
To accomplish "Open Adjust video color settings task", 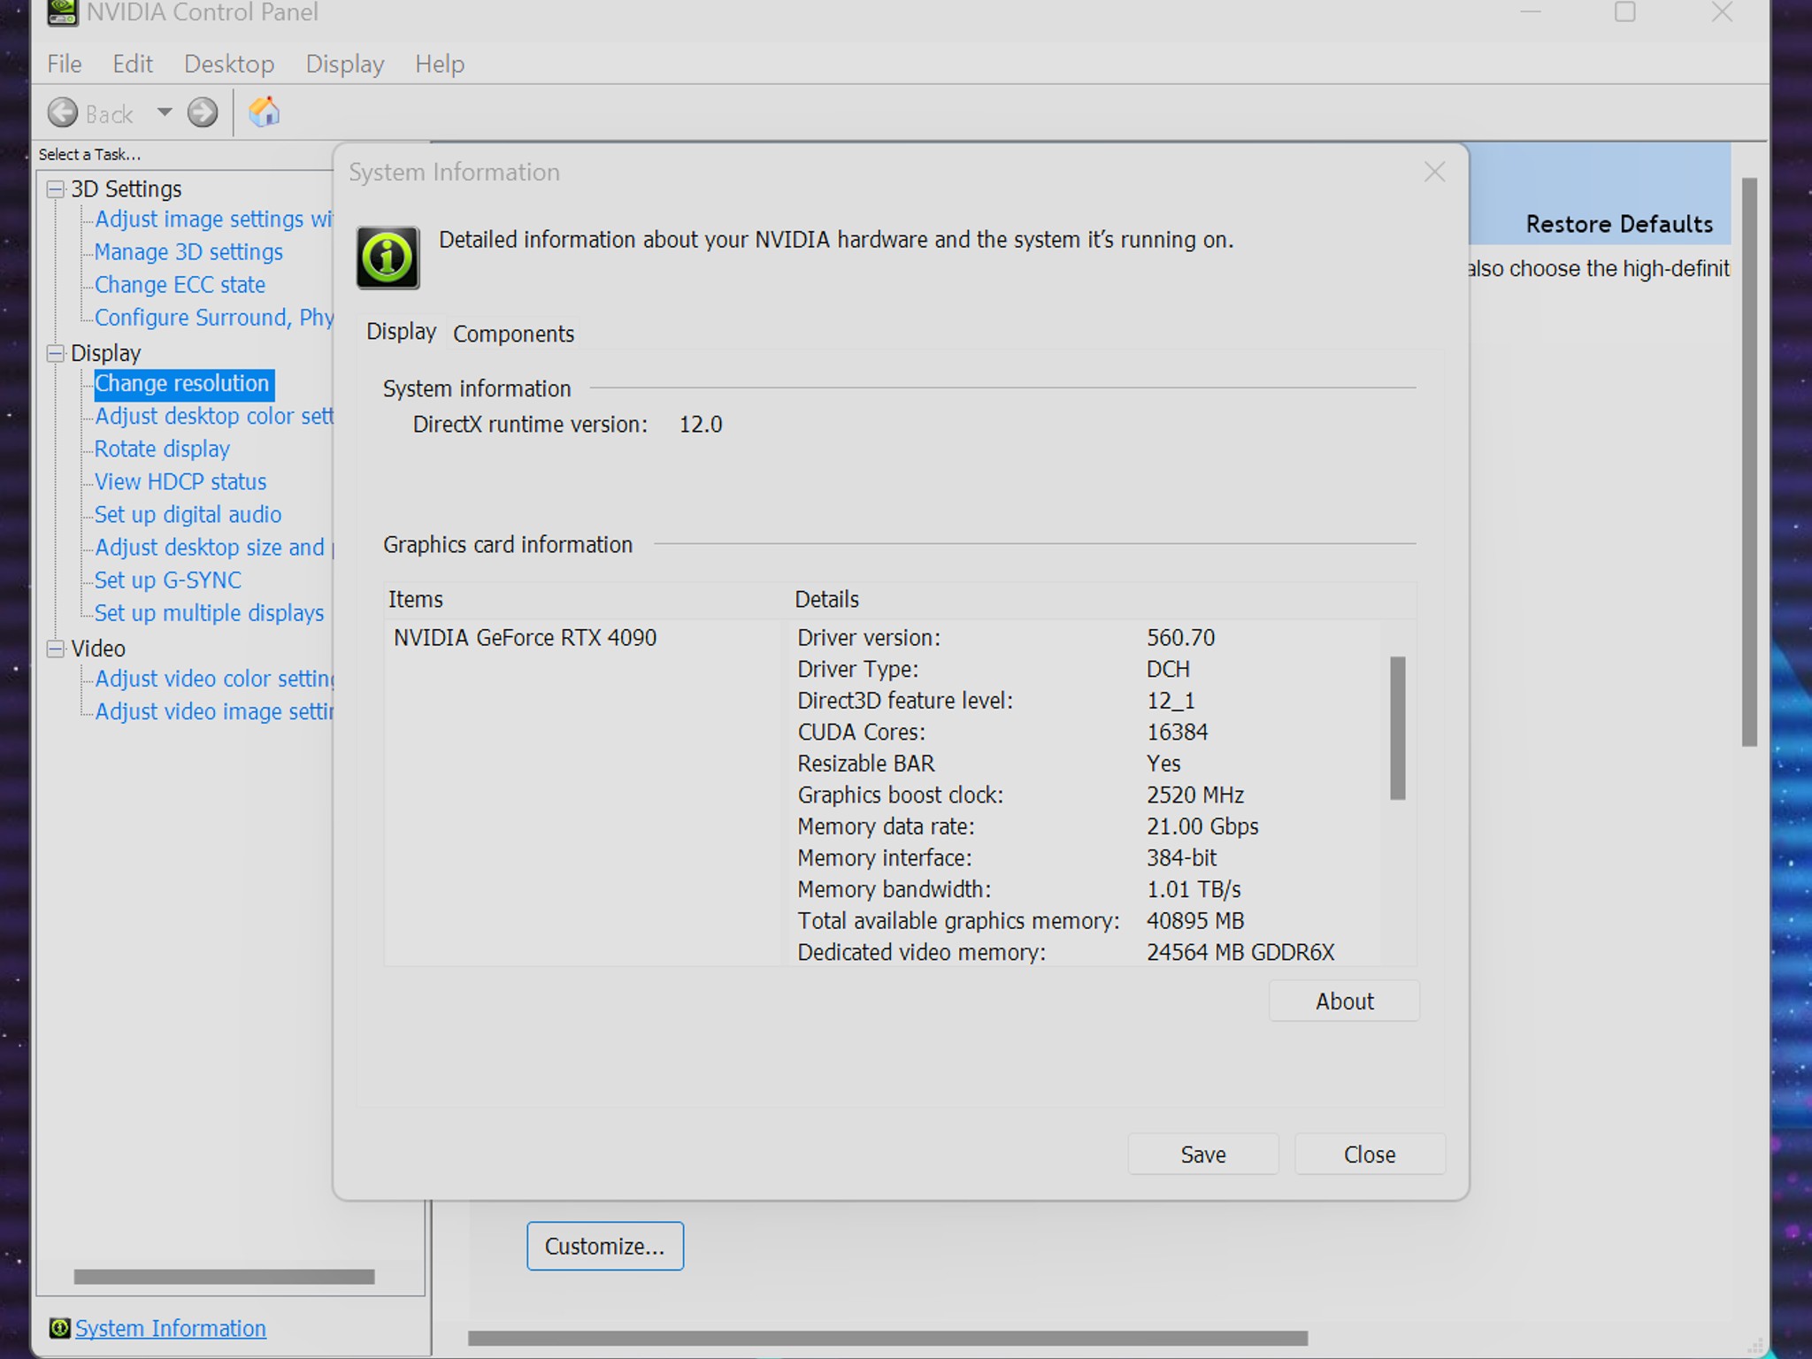I will click(x=213, y=679).
